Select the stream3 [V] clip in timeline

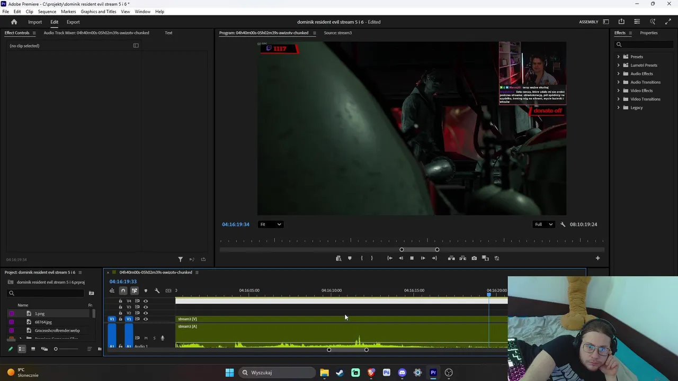(x=342, y=319)
